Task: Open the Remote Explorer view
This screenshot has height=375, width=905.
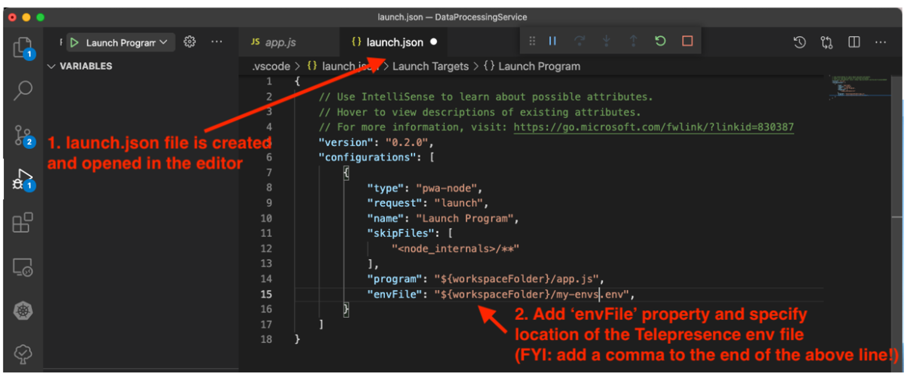Action: (23, 267)
